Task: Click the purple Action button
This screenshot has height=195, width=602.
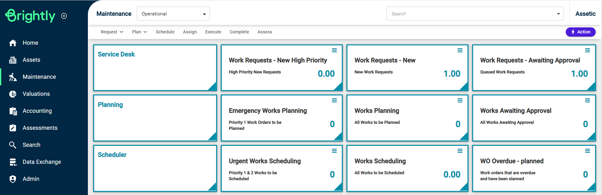Action: click(x=581, y=32)
